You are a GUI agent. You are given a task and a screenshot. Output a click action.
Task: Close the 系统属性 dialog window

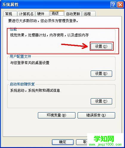[120, 4]
